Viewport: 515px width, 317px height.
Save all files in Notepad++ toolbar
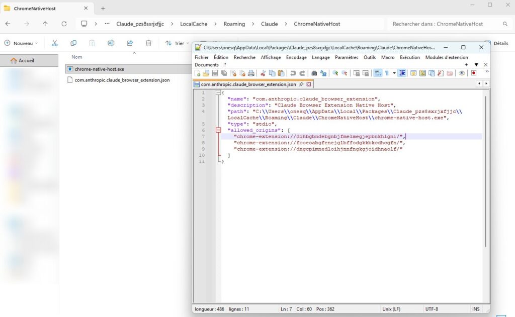(x=224, y=73)
